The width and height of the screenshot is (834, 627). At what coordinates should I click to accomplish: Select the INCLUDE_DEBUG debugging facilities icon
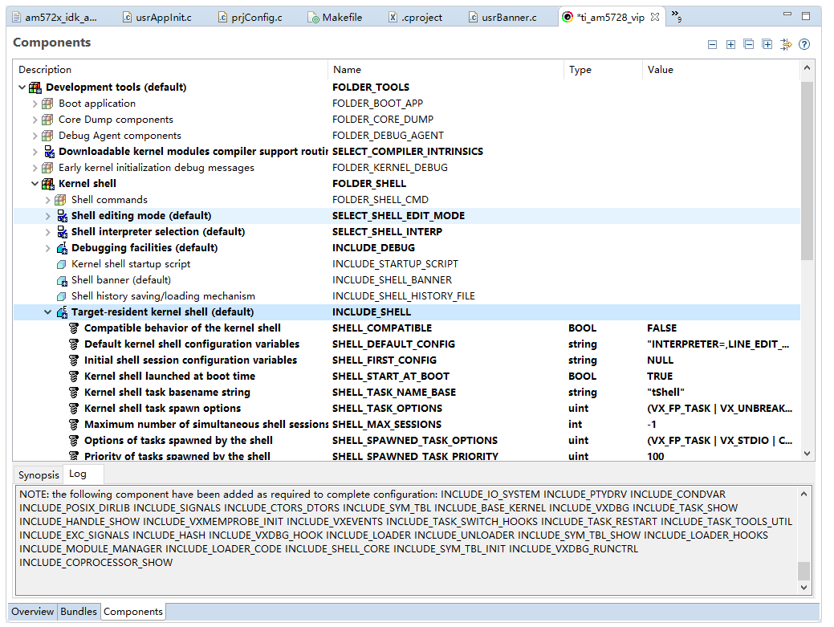coord(60,247)
